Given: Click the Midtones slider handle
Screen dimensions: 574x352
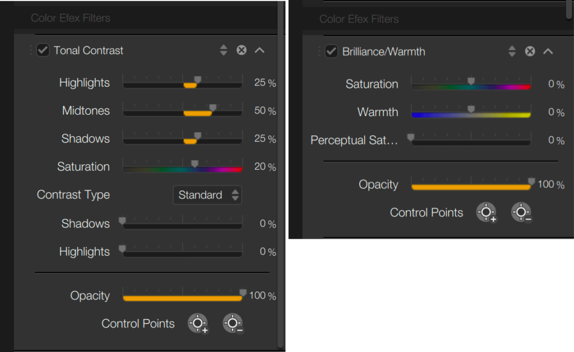Looking at the screenshot, I should [x=212, y=107].
